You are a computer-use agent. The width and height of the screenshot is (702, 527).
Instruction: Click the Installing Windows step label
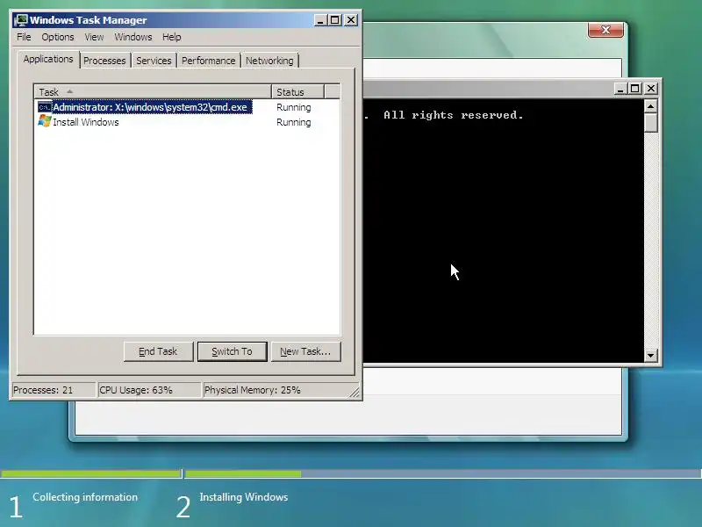pyautogui.click(x=244, y=497)
